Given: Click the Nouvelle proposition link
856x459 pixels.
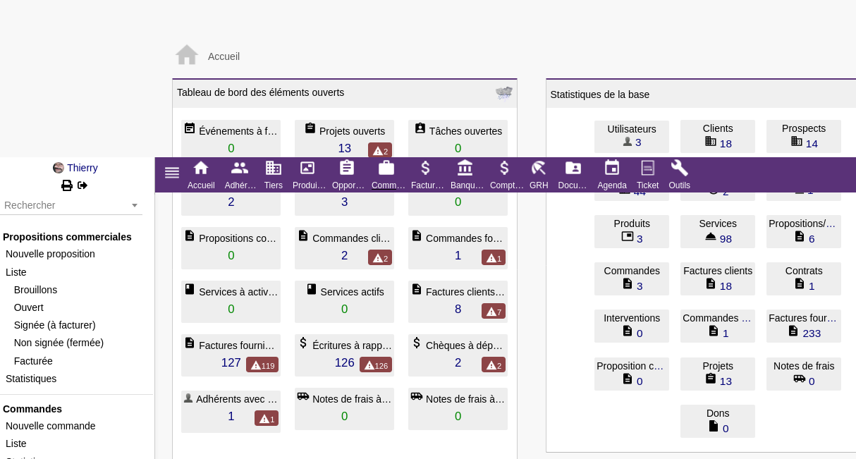Looking at the screenshot, I should [x=50, y=254].
